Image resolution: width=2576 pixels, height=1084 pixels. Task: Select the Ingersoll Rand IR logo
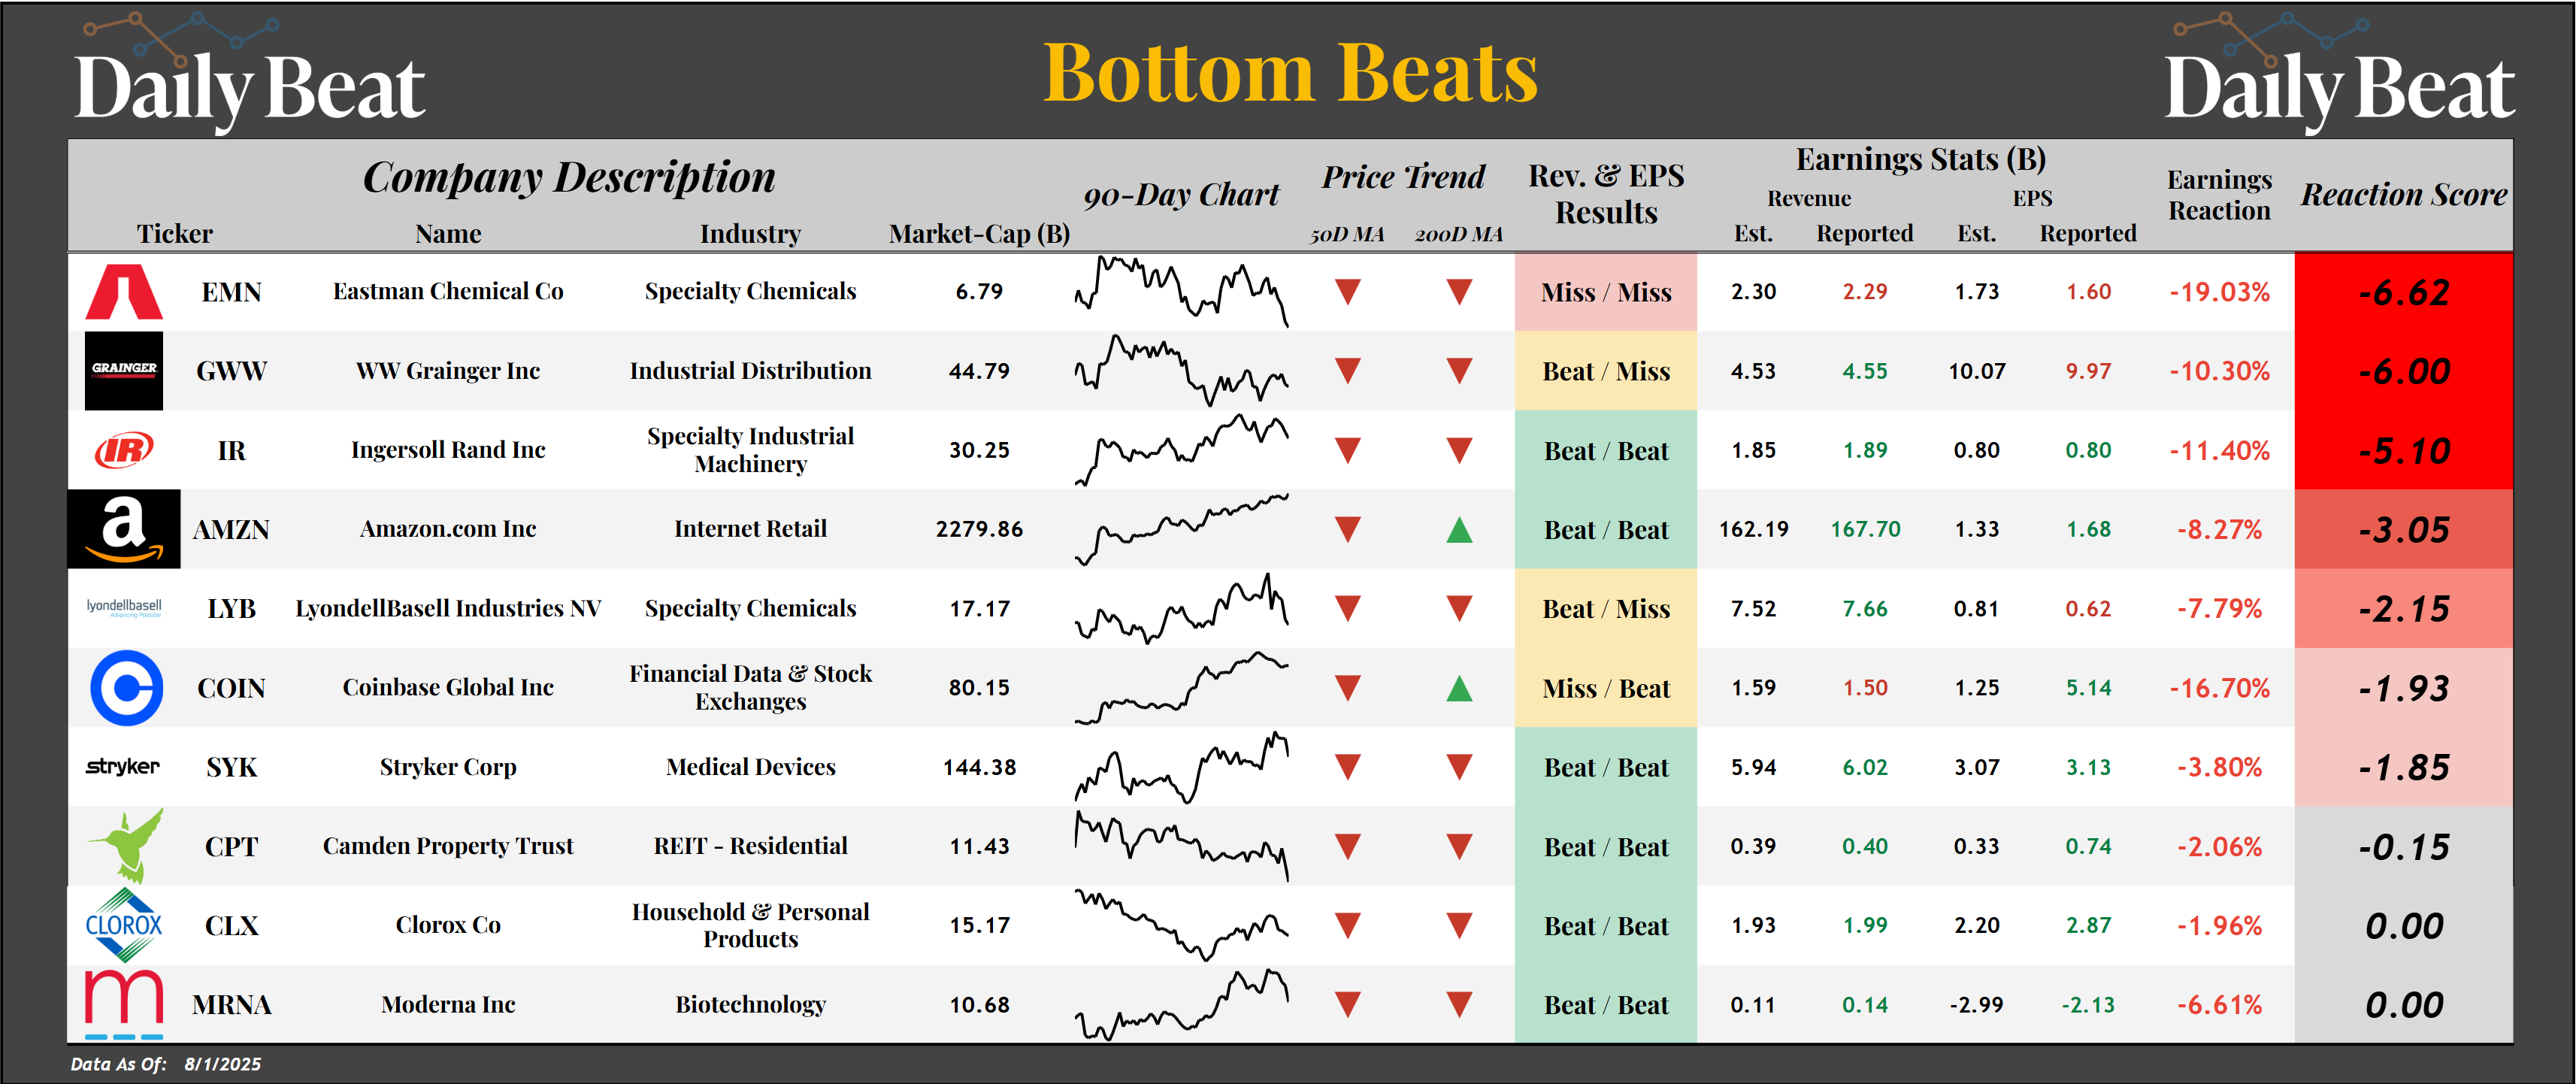124,450
